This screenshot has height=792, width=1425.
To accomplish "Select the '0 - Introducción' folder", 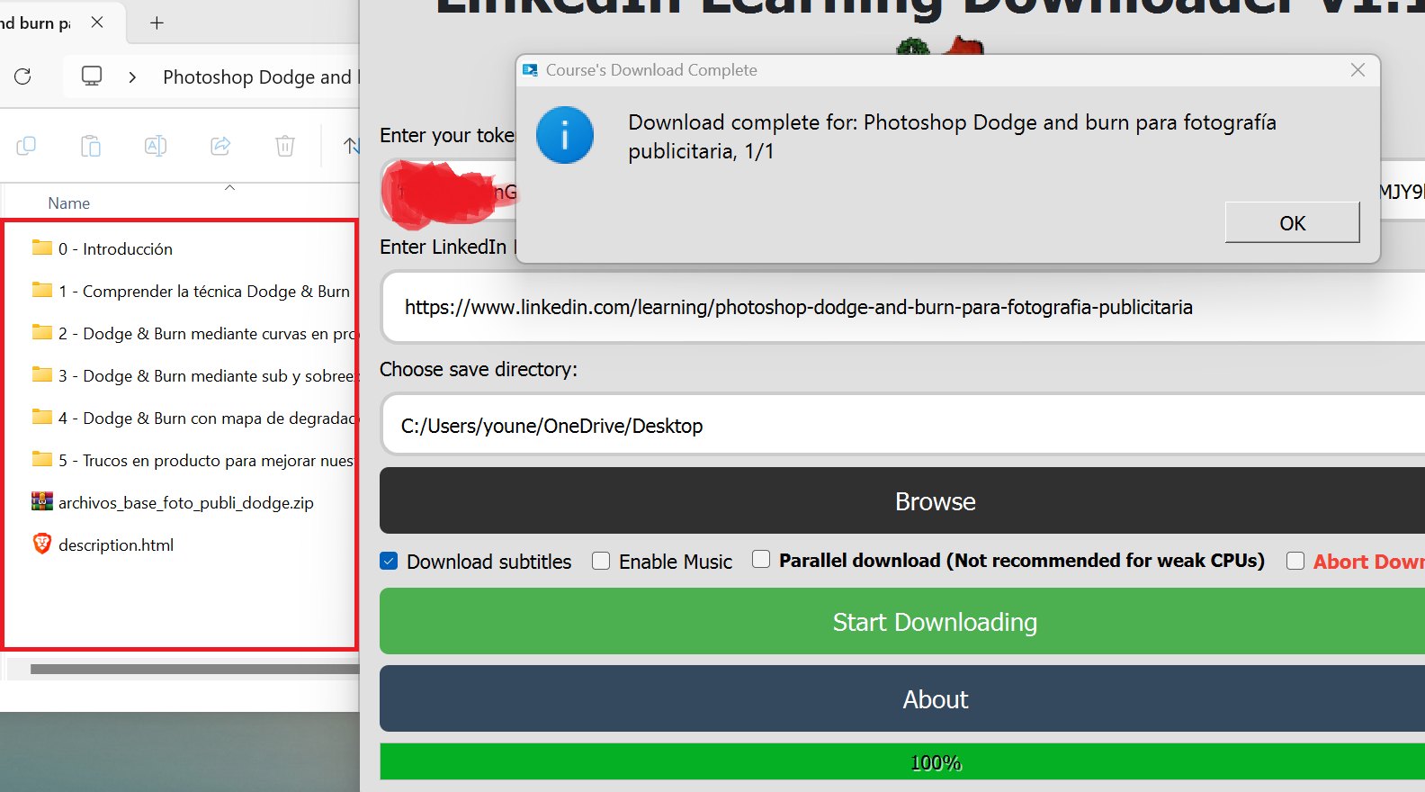I will click(115, 248).
